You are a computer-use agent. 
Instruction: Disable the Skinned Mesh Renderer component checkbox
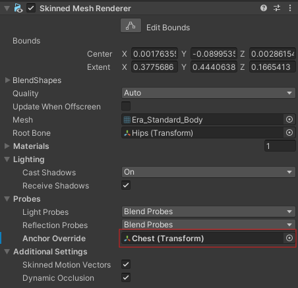coord(31,9)
